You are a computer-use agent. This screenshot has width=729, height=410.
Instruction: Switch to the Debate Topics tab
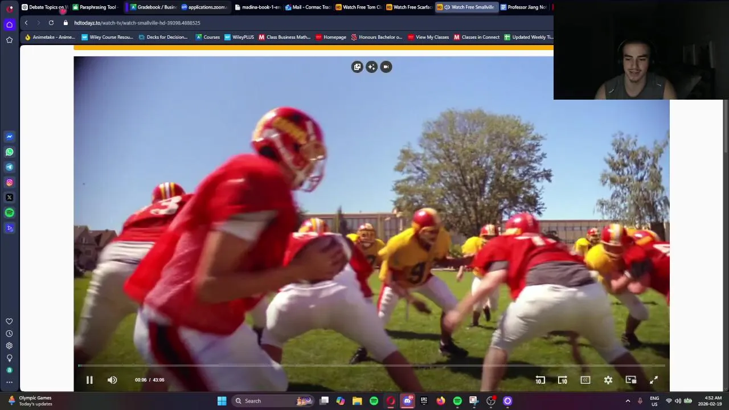[x=44, y=7]
